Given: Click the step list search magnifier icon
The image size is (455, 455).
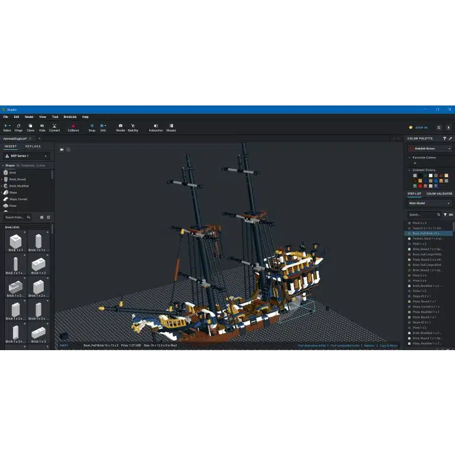Looking at the screenshot, I should pyautogui.click(x=438, y=214).
